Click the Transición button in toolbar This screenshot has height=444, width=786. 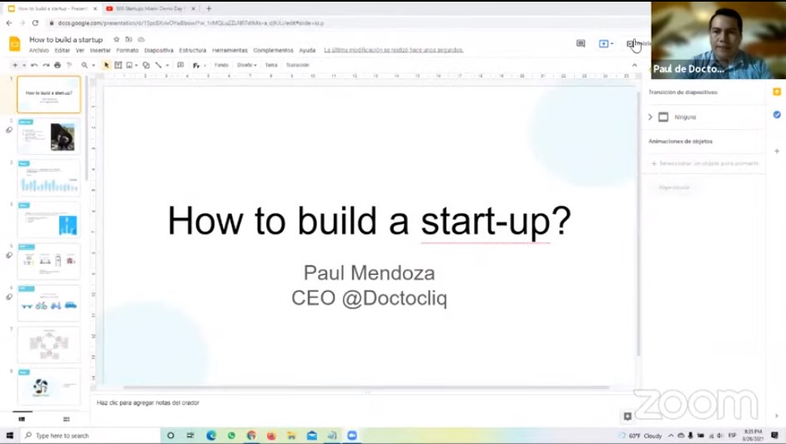tap(298, 65)
